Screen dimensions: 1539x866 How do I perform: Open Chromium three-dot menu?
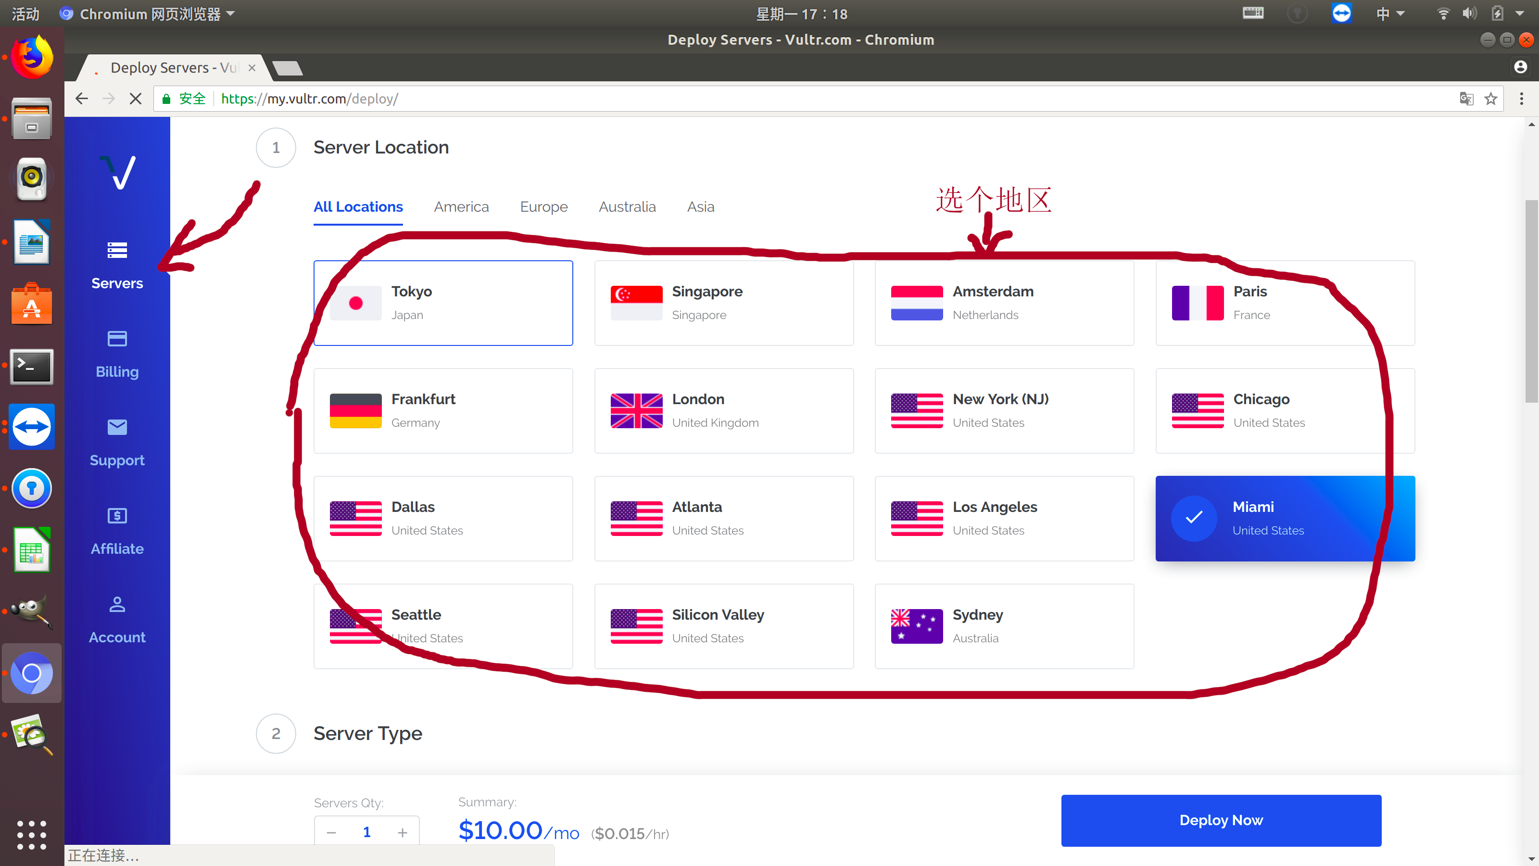tap(1522, 99)
